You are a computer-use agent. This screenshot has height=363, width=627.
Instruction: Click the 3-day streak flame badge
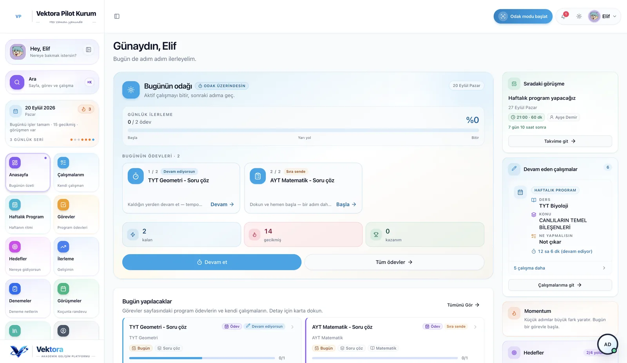point(86,109)
